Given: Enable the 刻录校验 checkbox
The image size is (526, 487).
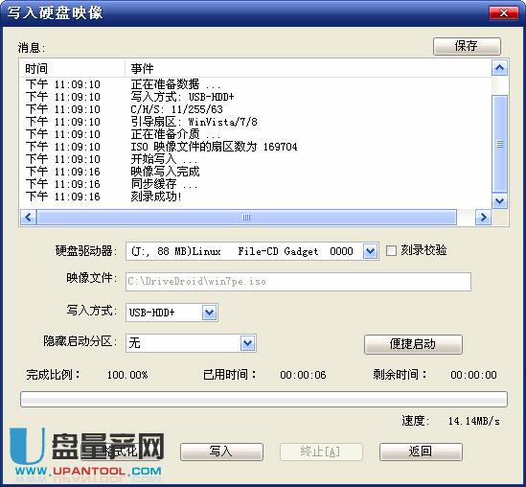Looking at the screenshot, I should tap(391, 251).
